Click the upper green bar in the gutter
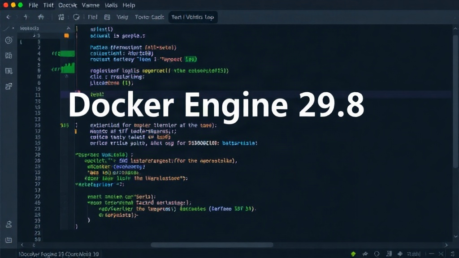Viewport: 459px width, 258px height. (x=67, y=54)
